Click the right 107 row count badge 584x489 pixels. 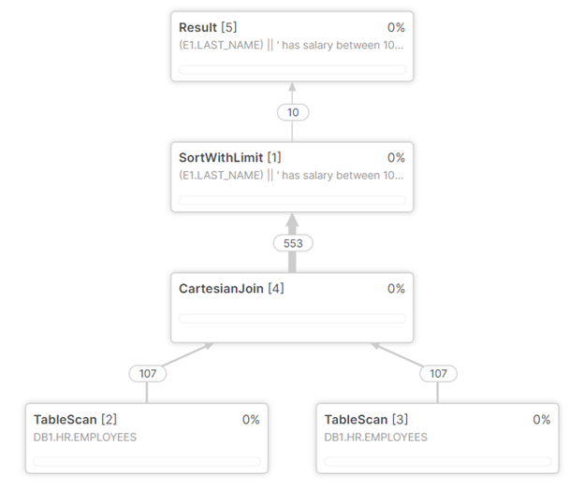point(438,374)
